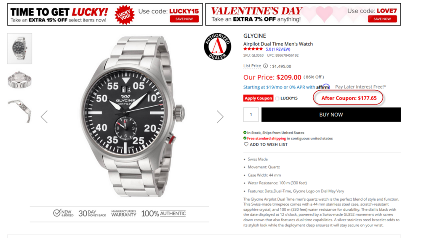Viewport: 421px width, 238px height.
Task: Click the list price info icon
Action: [265, 66]
